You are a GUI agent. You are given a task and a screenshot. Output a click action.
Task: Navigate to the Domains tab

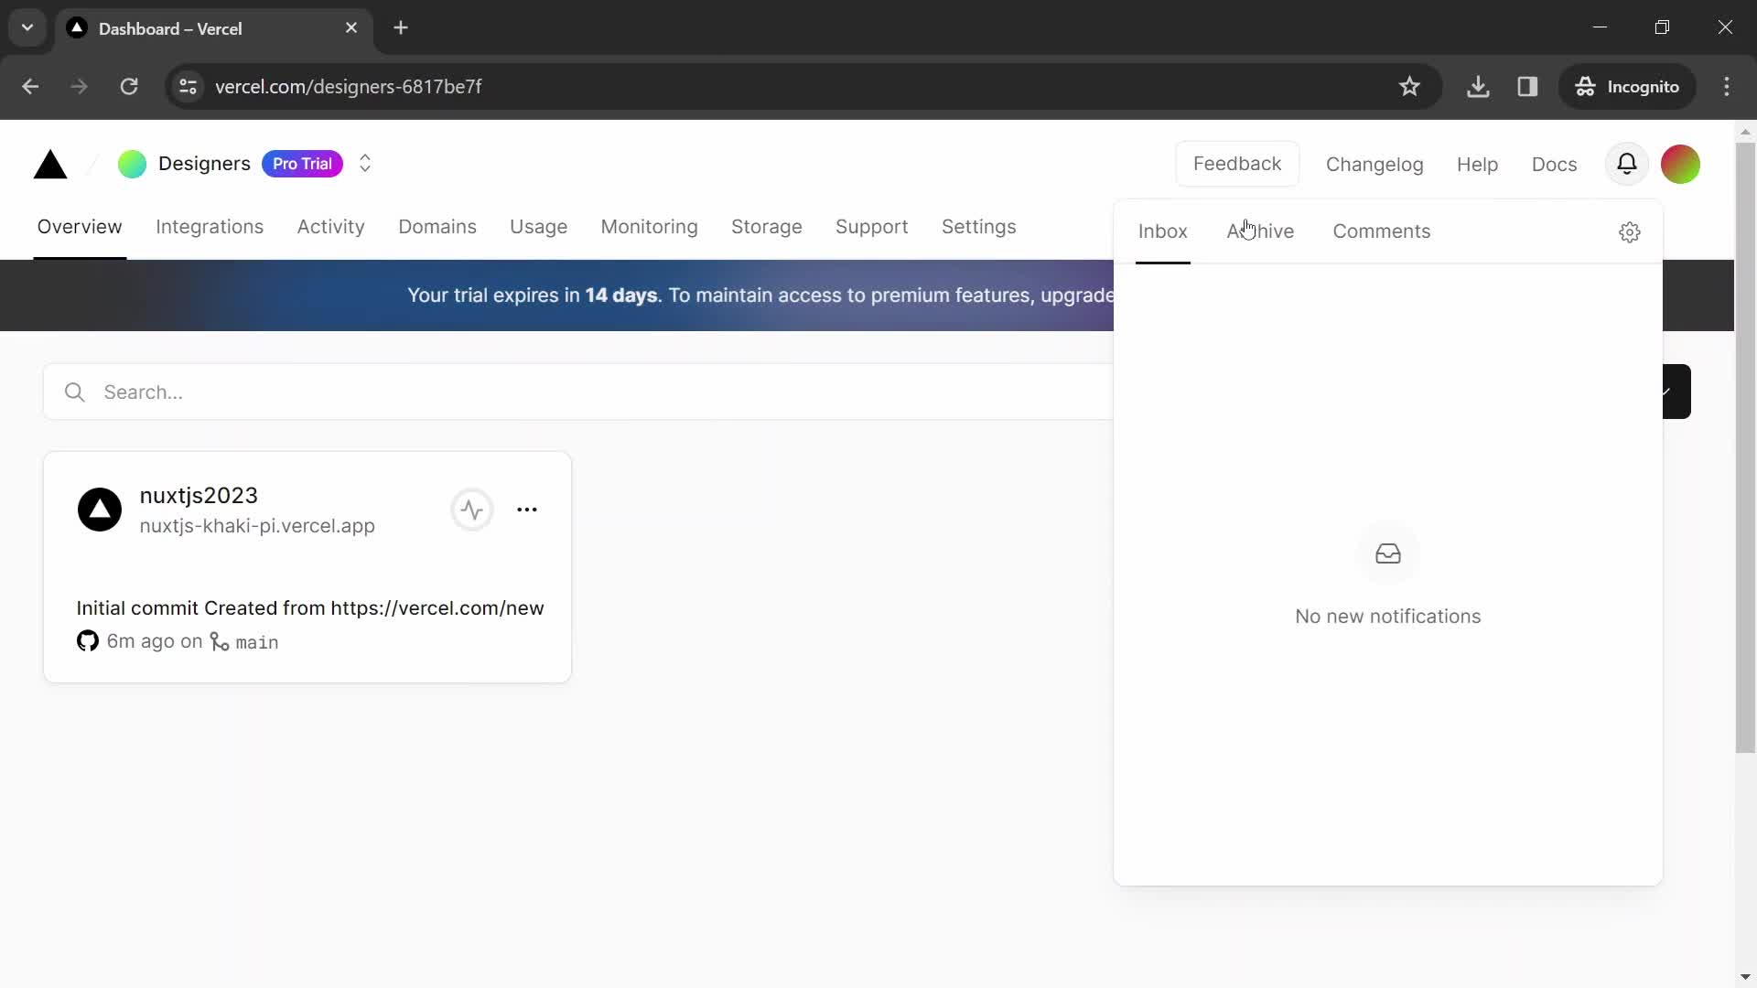(x=437, y=228)
